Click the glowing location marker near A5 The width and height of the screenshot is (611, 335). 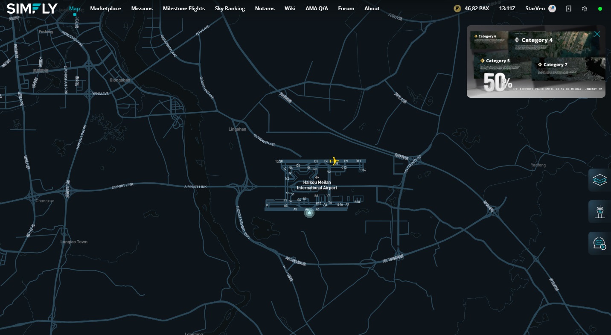pos(309,213)
